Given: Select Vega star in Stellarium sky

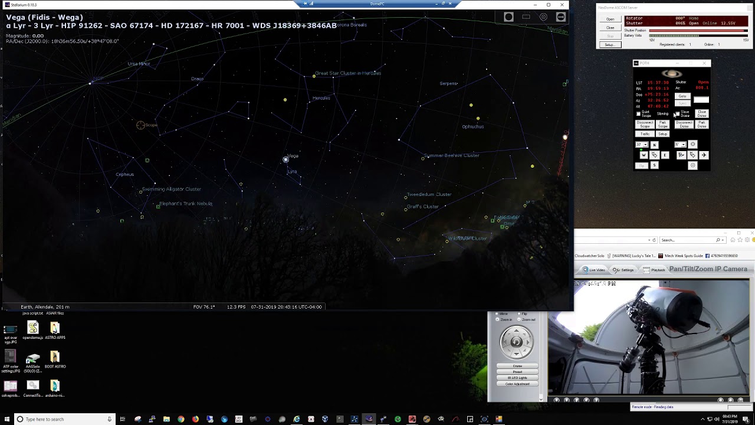Looking at the screenshot, I should point(285,159).
